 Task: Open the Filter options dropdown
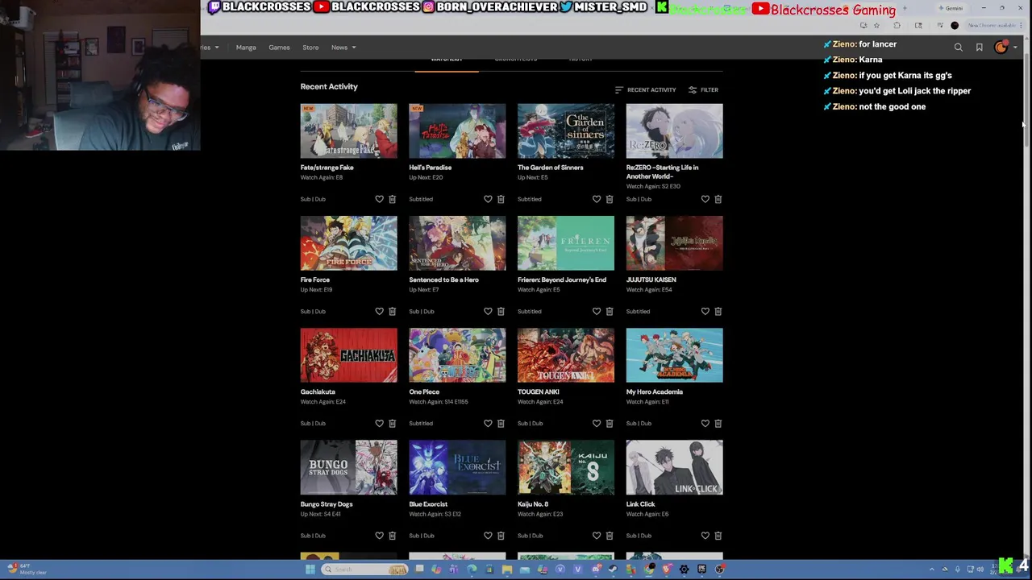[703, 89]
